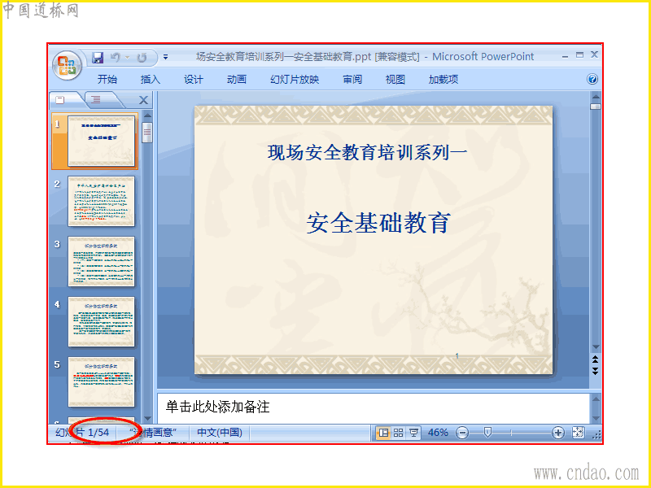This screenshot has height=488, width=651.
Task: Redo with the repeat arrow icon
Action: (x=142, y=58)
